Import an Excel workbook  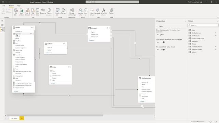click(21, 12)
